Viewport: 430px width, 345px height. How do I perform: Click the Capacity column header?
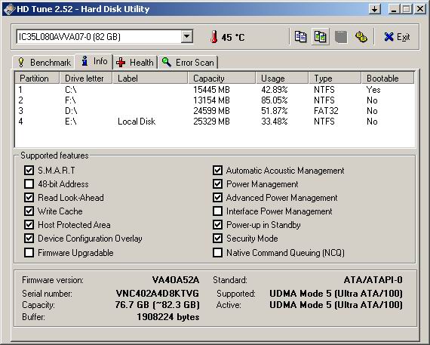coord(222,79)
